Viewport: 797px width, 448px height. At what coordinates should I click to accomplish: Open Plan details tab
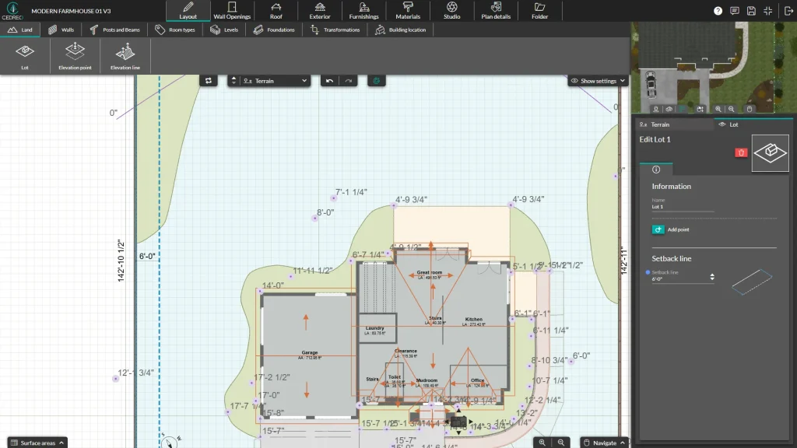pyautogui.click(x=496, y=11)
